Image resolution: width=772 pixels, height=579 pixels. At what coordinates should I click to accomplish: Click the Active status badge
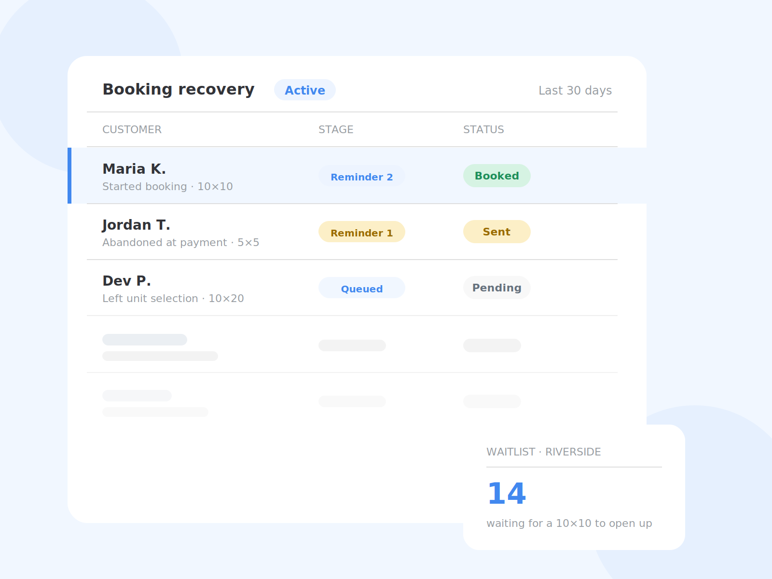pos(305,90)
